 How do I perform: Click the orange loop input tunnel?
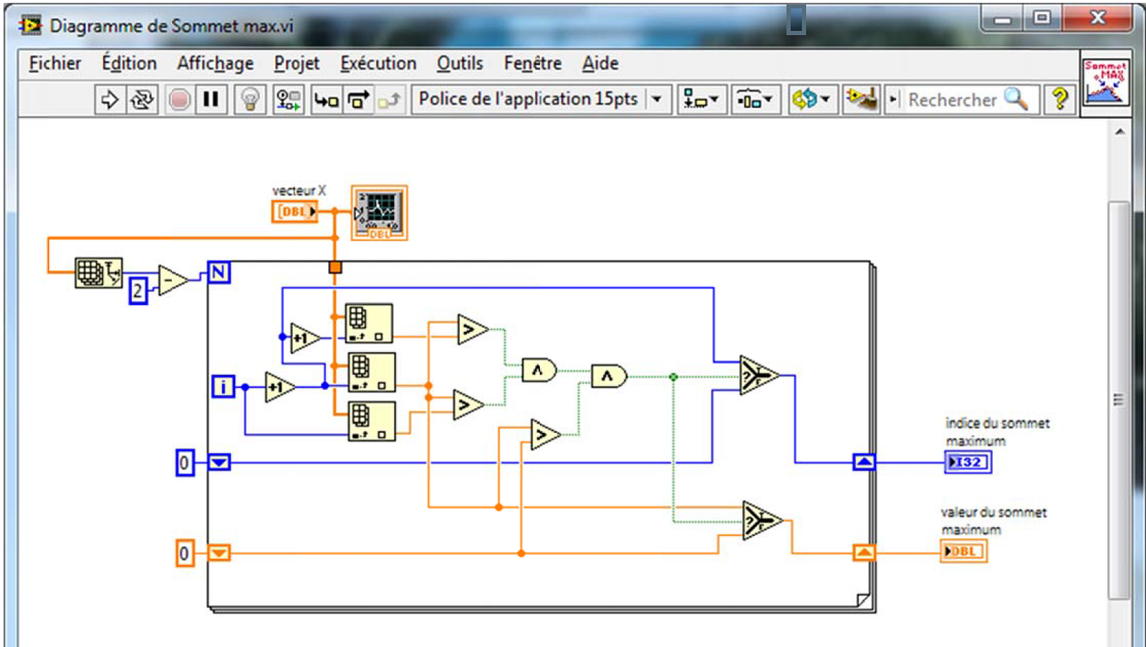pos(335,268)
